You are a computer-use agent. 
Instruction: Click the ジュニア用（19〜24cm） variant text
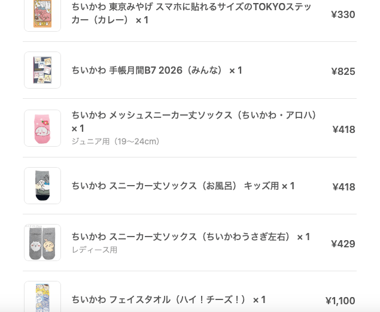pos(116,142)
